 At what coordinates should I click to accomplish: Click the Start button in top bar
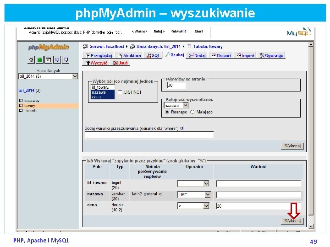click(x=199, y=31)
